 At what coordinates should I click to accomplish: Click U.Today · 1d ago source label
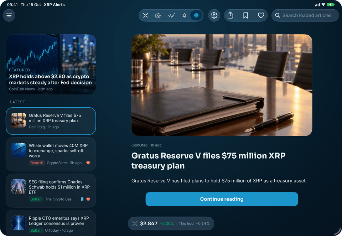click(59, 230)
